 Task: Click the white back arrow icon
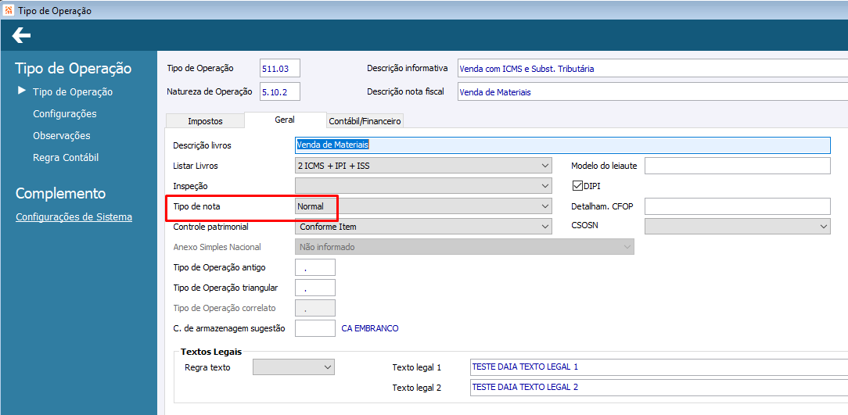coord(21,36)
